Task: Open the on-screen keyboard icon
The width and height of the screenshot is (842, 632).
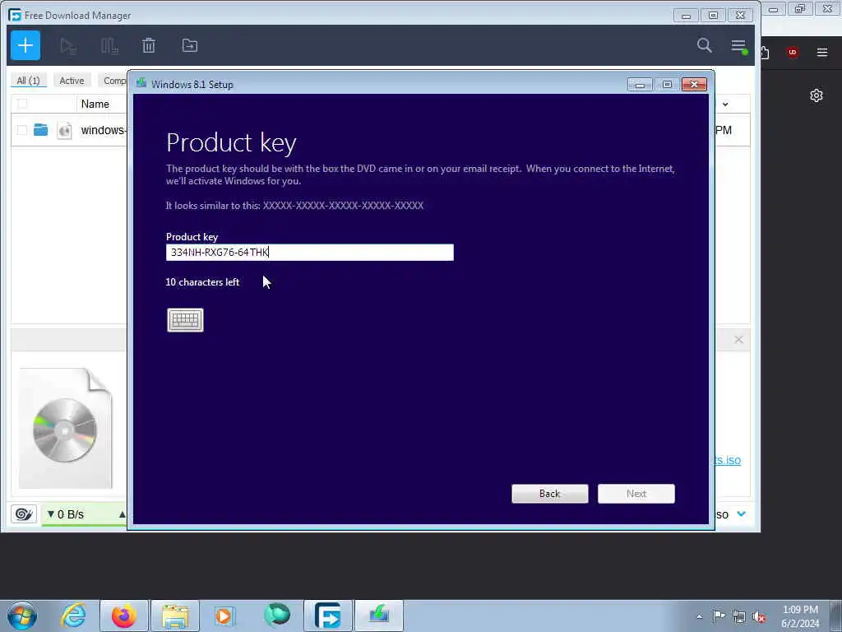Action: (x=185, y=320)
